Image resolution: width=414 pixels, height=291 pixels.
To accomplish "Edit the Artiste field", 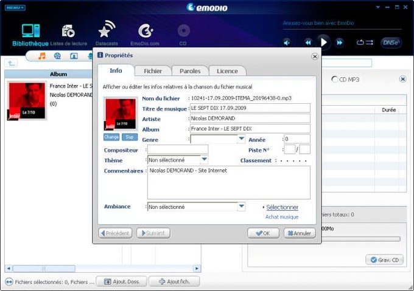I will tap(250, 118).
